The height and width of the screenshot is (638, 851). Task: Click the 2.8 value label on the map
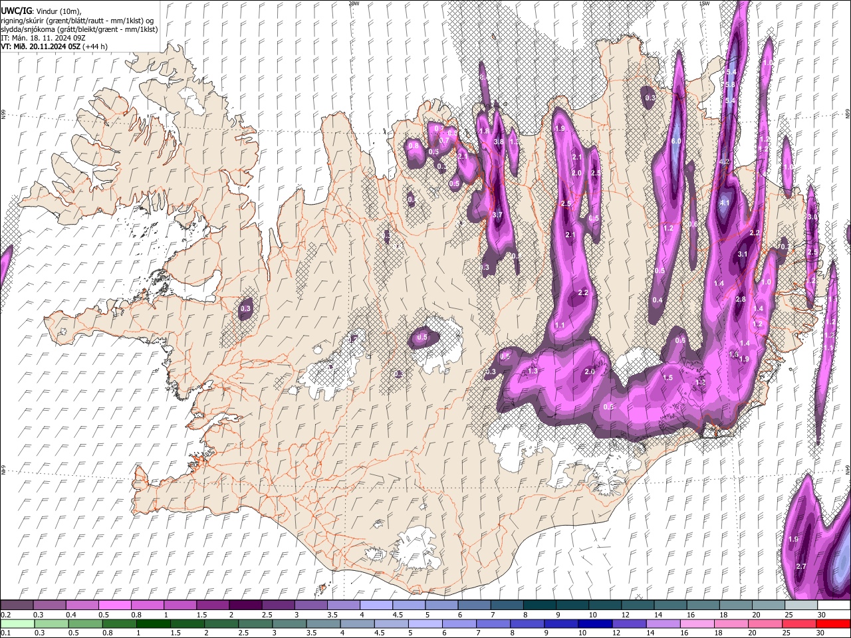741,300
